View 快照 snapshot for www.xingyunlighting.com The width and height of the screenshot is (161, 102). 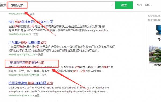tap(41, 54)
